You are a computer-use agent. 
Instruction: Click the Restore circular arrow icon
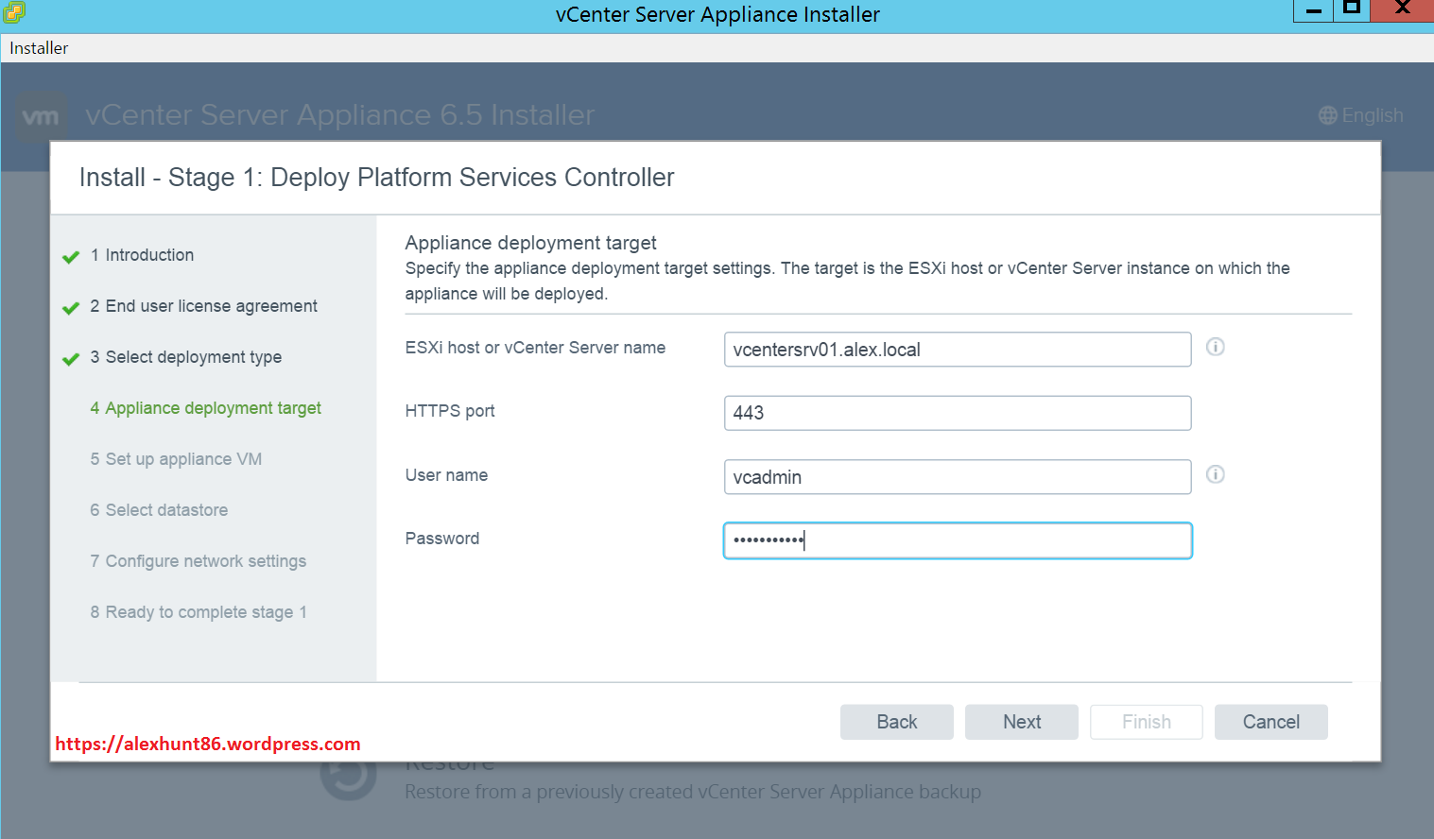pos(348,777)
